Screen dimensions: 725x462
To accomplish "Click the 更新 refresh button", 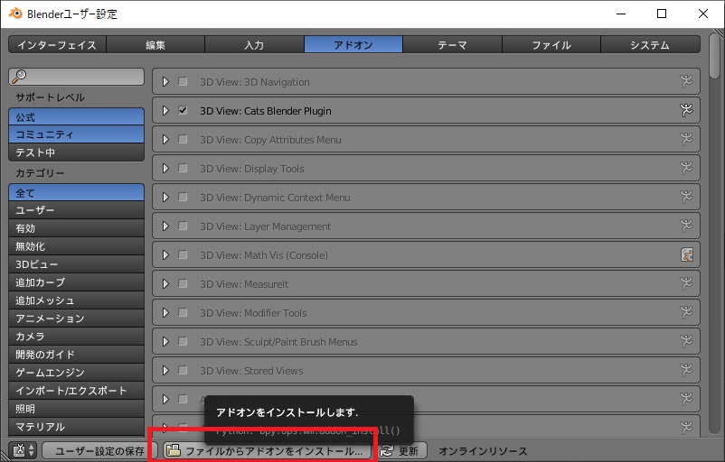I will (x=401, y=450).
